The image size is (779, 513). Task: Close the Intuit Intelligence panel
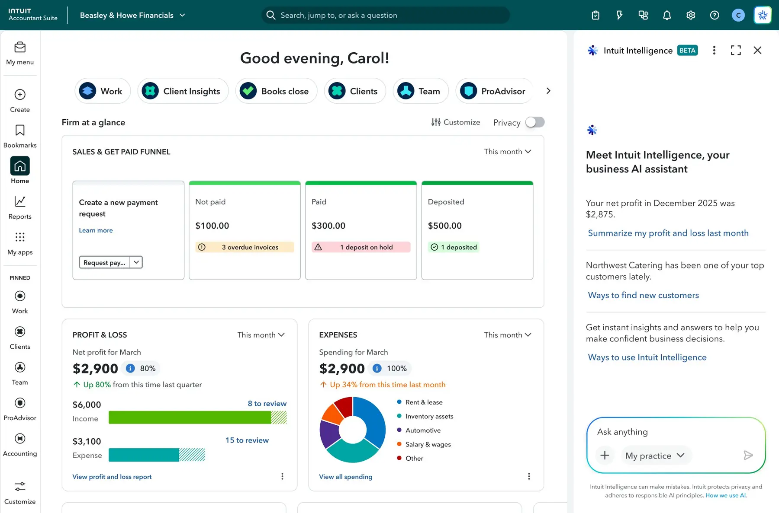point(757,50)
